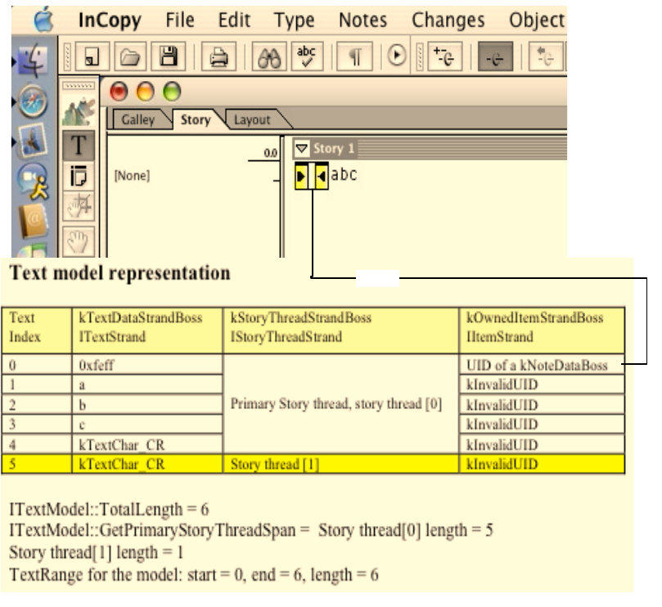Select the Hand tool

click(79, 241)
